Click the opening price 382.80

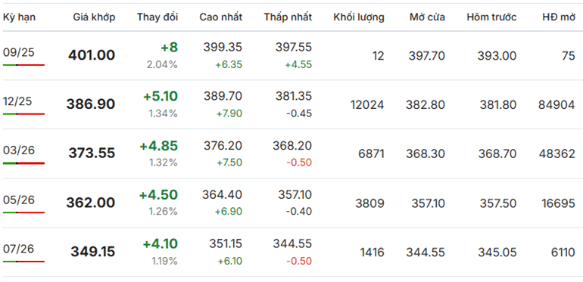pyautogui.click(x=426, y=105)
